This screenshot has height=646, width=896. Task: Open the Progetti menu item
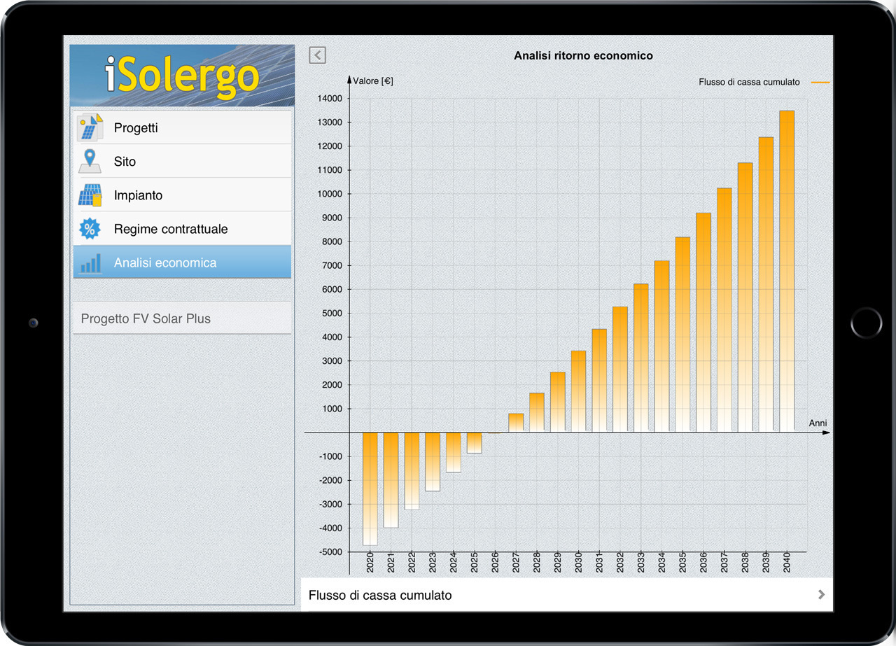point(182,127)
